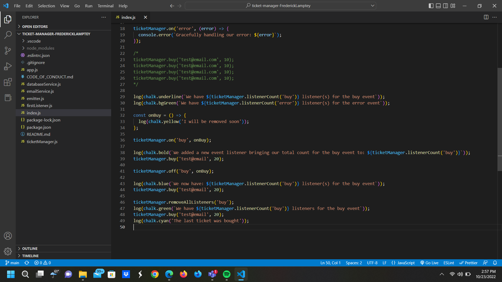The width and height of the screenshot is (502, 282).
Task: Click the ESLint status bar item
Action: click(x=448, y=263)
